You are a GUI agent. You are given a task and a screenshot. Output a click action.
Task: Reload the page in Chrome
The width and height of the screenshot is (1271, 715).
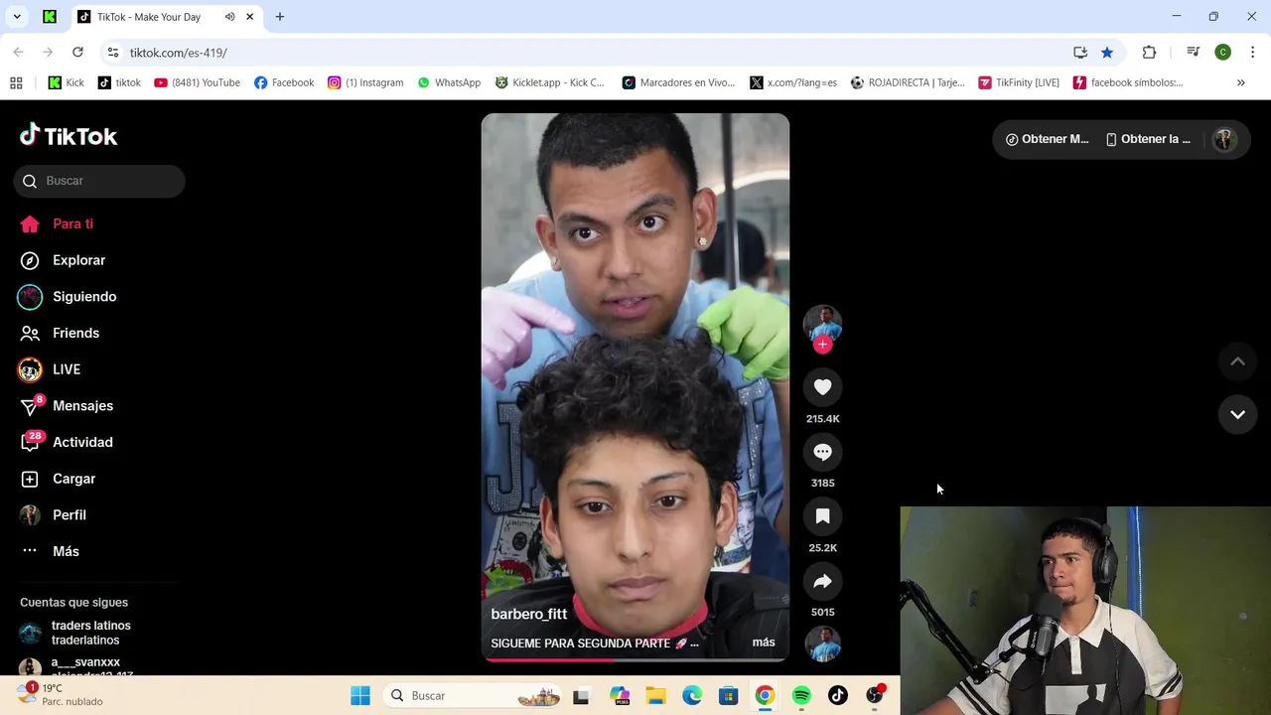(x=77, y=53)
